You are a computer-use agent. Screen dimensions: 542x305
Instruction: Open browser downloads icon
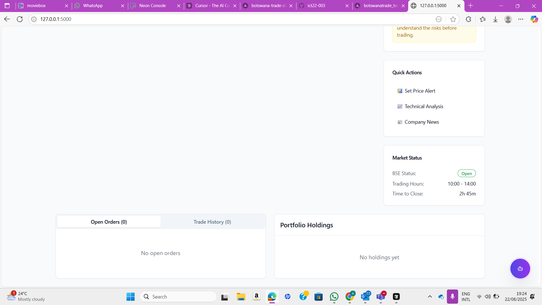pyautogui.click(x=495, y=19)
